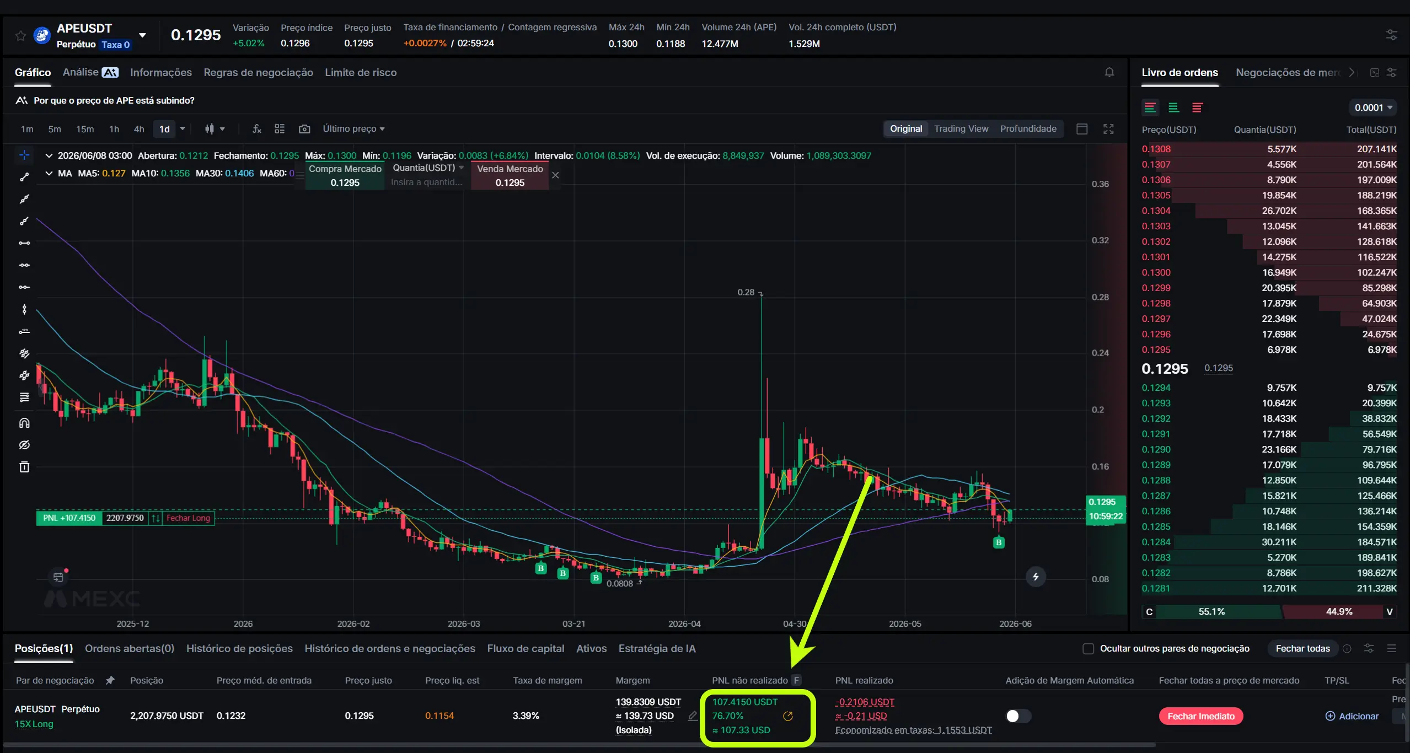Viewport: 1410px width, 753px height.
Task: Open positions list view menu icon
Action: point(1392,648)
